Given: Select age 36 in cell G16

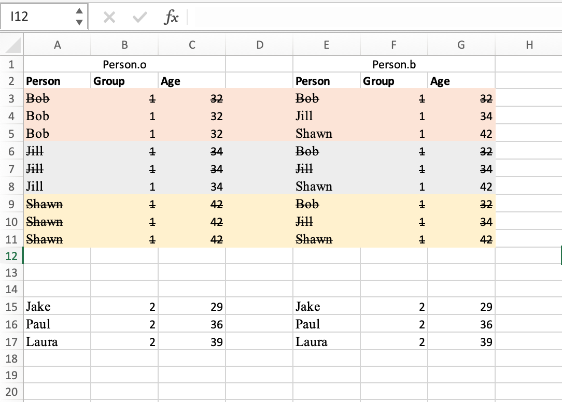Looking at the screenshot, I should 461,324.
